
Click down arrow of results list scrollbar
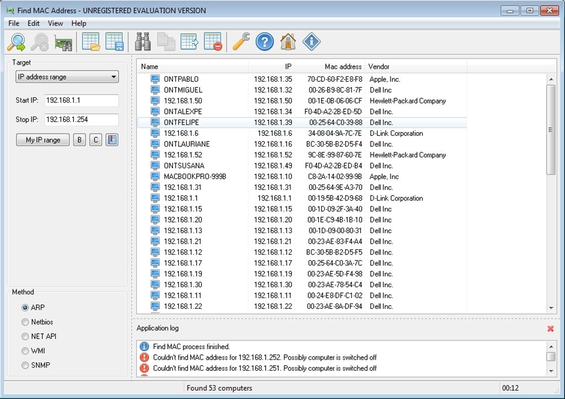pos(551,308)
